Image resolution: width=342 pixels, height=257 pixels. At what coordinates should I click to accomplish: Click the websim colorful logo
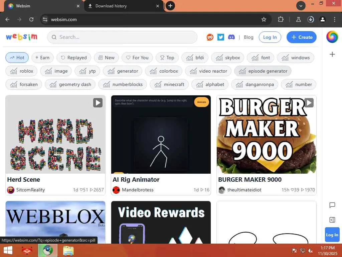coord(22,37)
